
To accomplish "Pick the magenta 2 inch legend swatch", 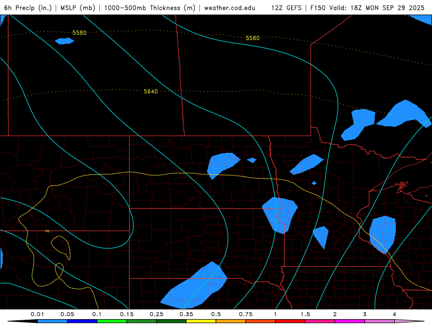I will [350, 321].
